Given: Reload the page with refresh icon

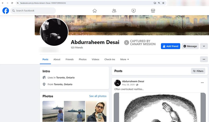Looking at the screenshot, I should (12, 3).
